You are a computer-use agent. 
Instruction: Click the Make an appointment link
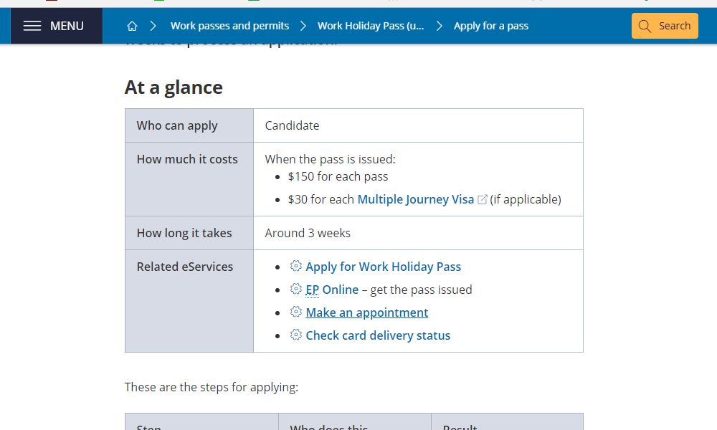coord(367,312)
